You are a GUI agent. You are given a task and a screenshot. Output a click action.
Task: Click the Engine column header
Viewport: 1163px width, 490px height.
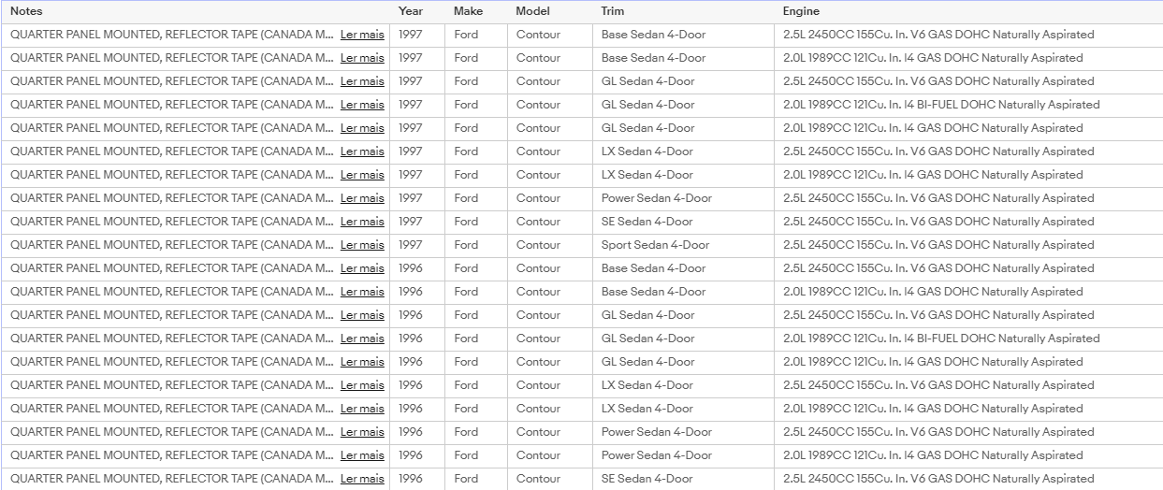[x=801, y=11]
